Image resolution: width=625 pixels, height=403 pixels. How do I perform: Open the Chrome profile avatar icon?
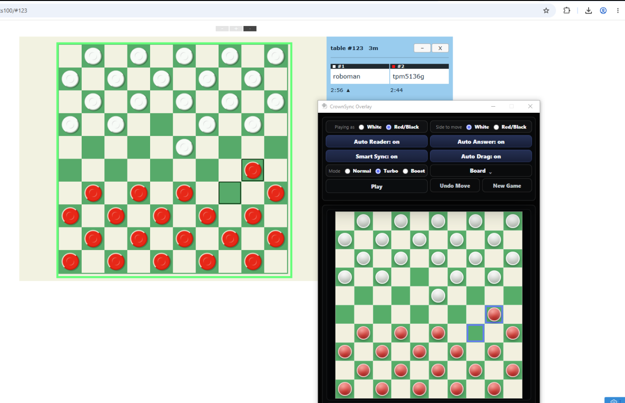click(603, 10)
